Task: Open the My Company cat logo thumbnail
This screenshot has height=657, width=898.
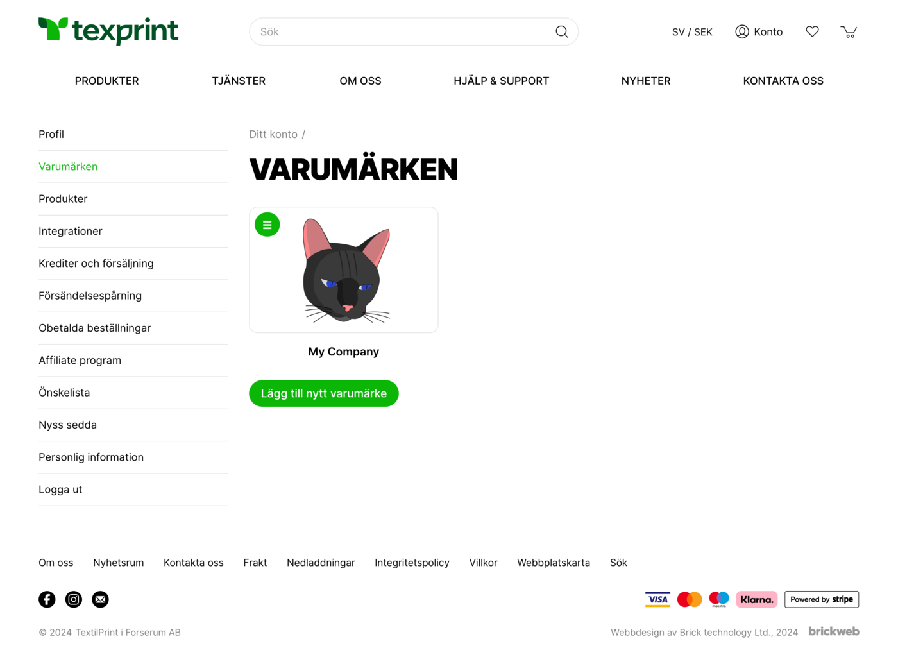Action: pos(344,269)
